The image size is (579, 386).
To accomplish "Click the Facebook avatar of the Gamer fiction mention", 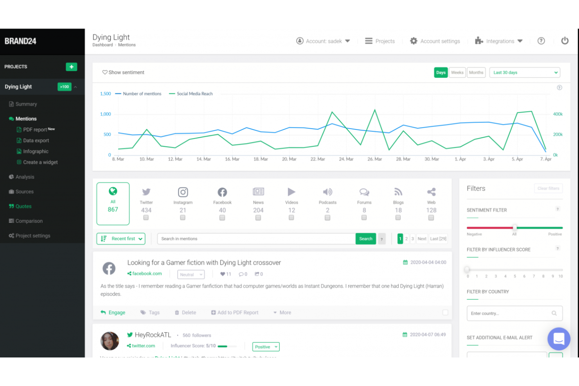I will pos(109,268).
